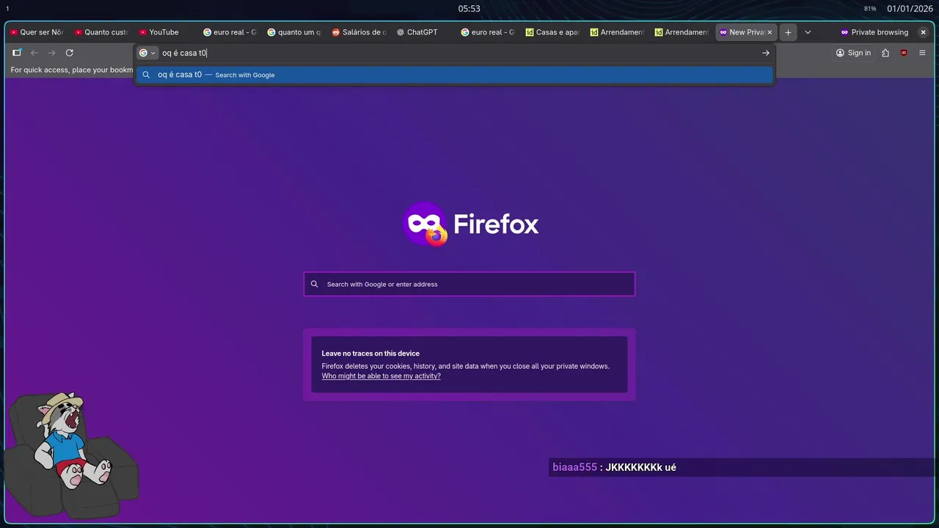Open a new tab with plus button

[x=788, y=32]
